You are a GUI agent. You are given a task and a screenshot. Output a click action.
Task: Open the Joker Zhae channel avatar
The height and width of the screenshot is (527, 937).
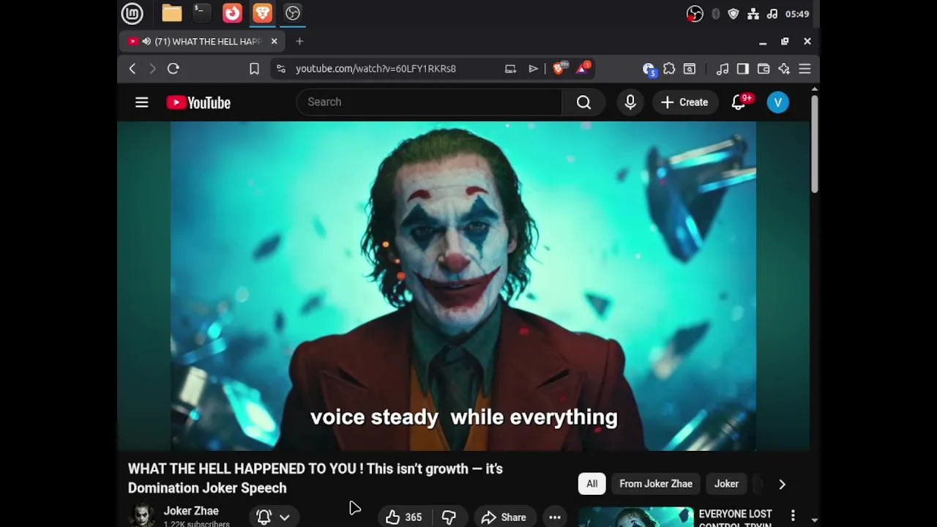(142, 516)
